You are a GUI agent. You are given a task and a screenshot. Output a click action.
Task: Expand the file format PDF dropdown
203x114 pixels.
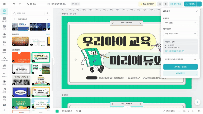(x=180, y=23)
